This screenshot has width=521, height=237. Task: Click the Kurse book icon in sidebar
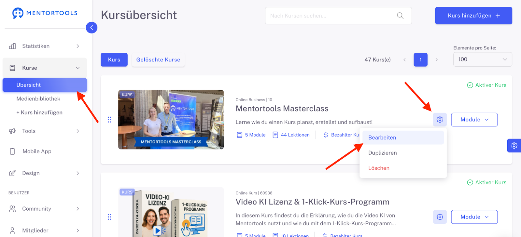pyautogui.click(x=12, y=68)
